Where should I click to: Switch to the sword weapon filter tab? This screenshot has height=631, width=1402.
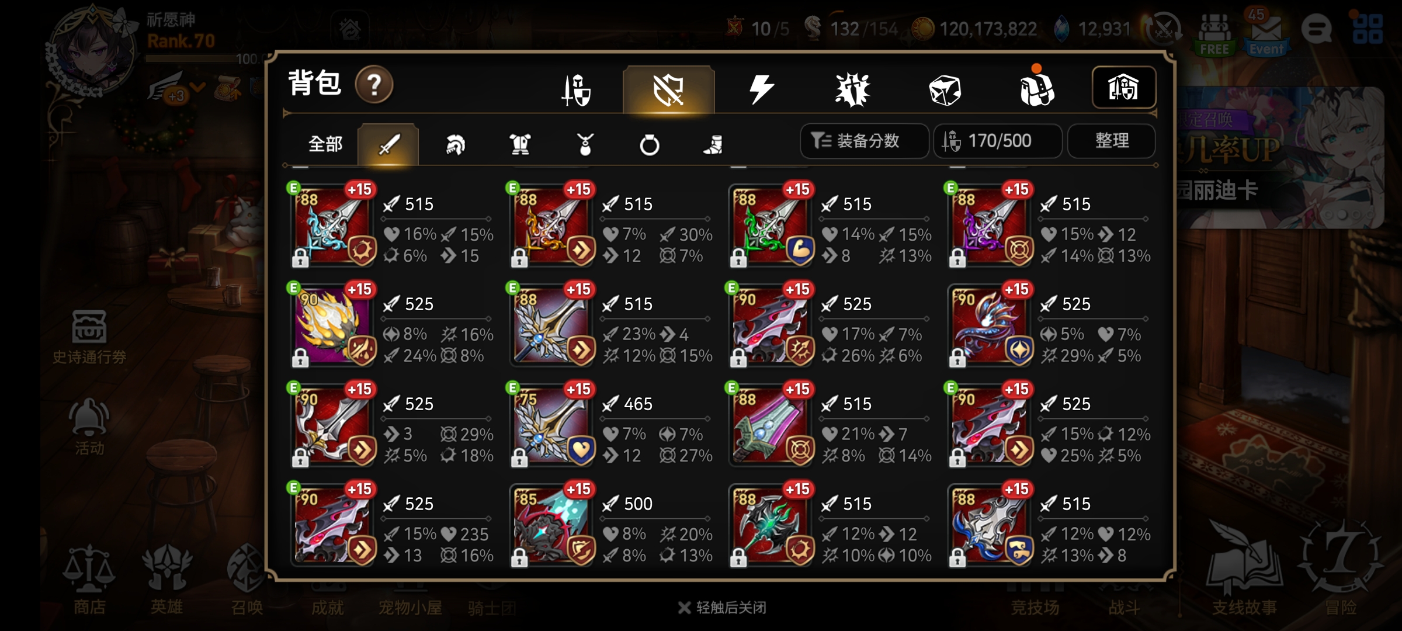[x=388, y=144]
